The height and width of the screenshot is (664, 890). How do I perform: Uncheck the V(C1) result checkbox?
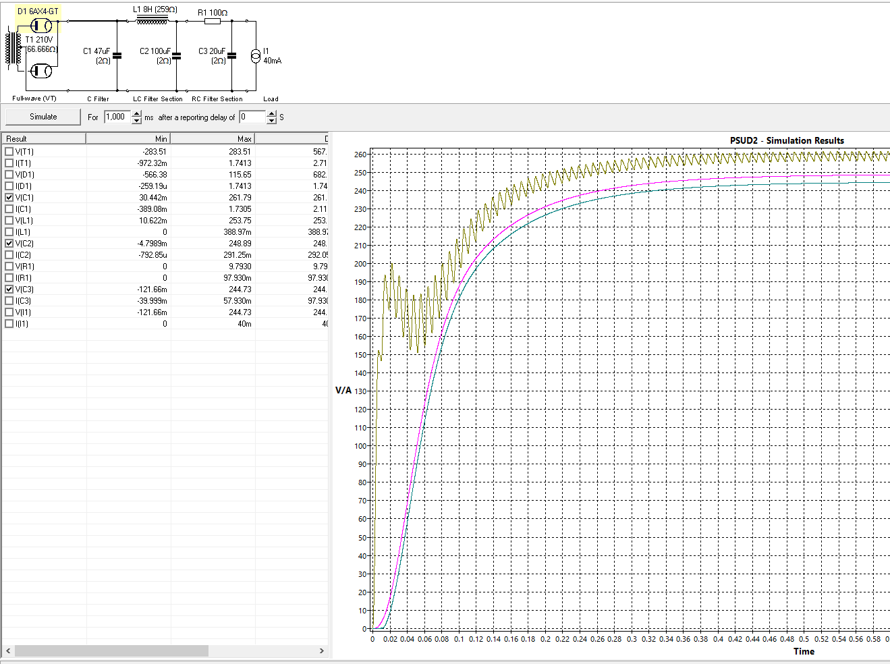coord(9,198)
